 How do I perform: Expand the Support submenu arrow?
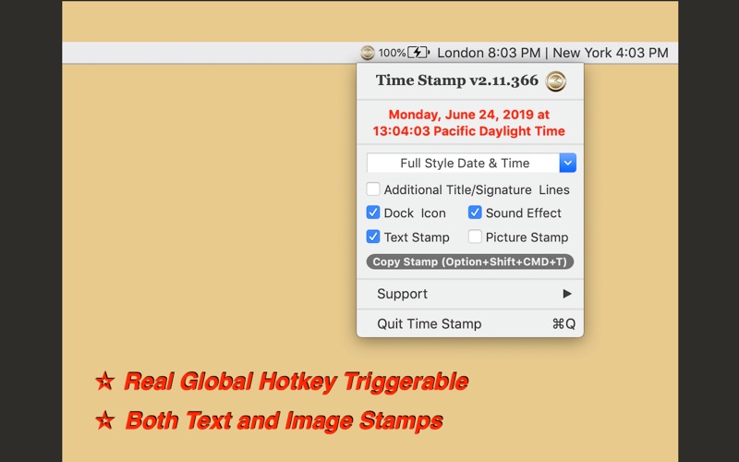click(567, 294)
